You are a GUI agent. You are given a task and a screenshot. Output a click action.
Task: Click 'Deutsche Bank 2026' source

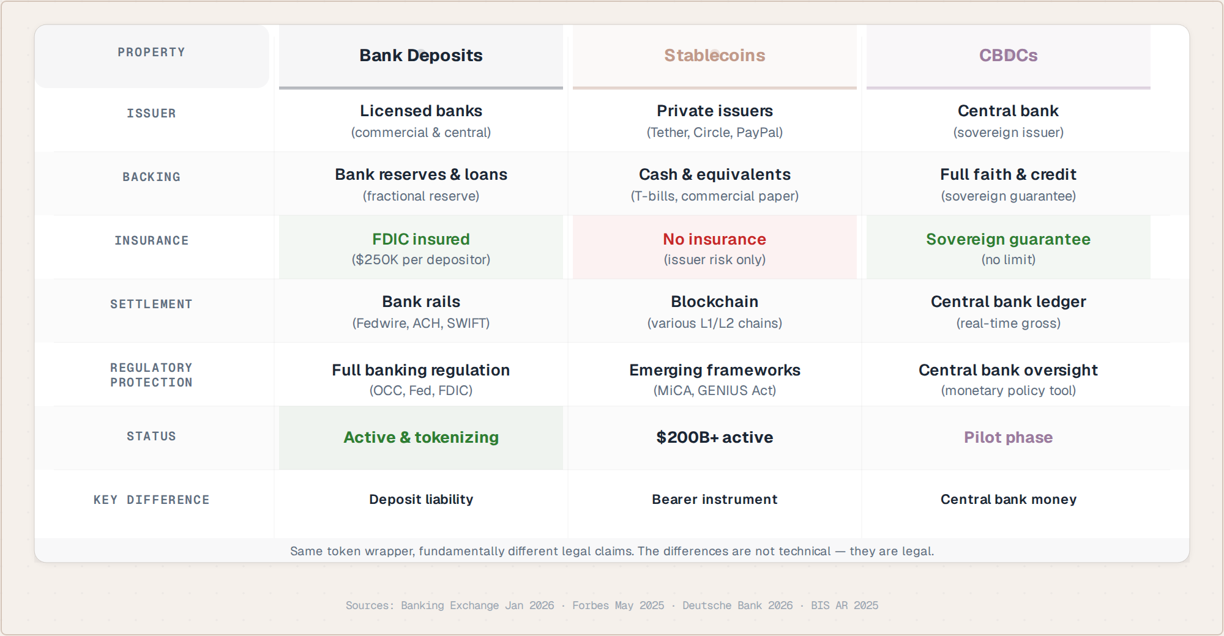coord(737,605)
